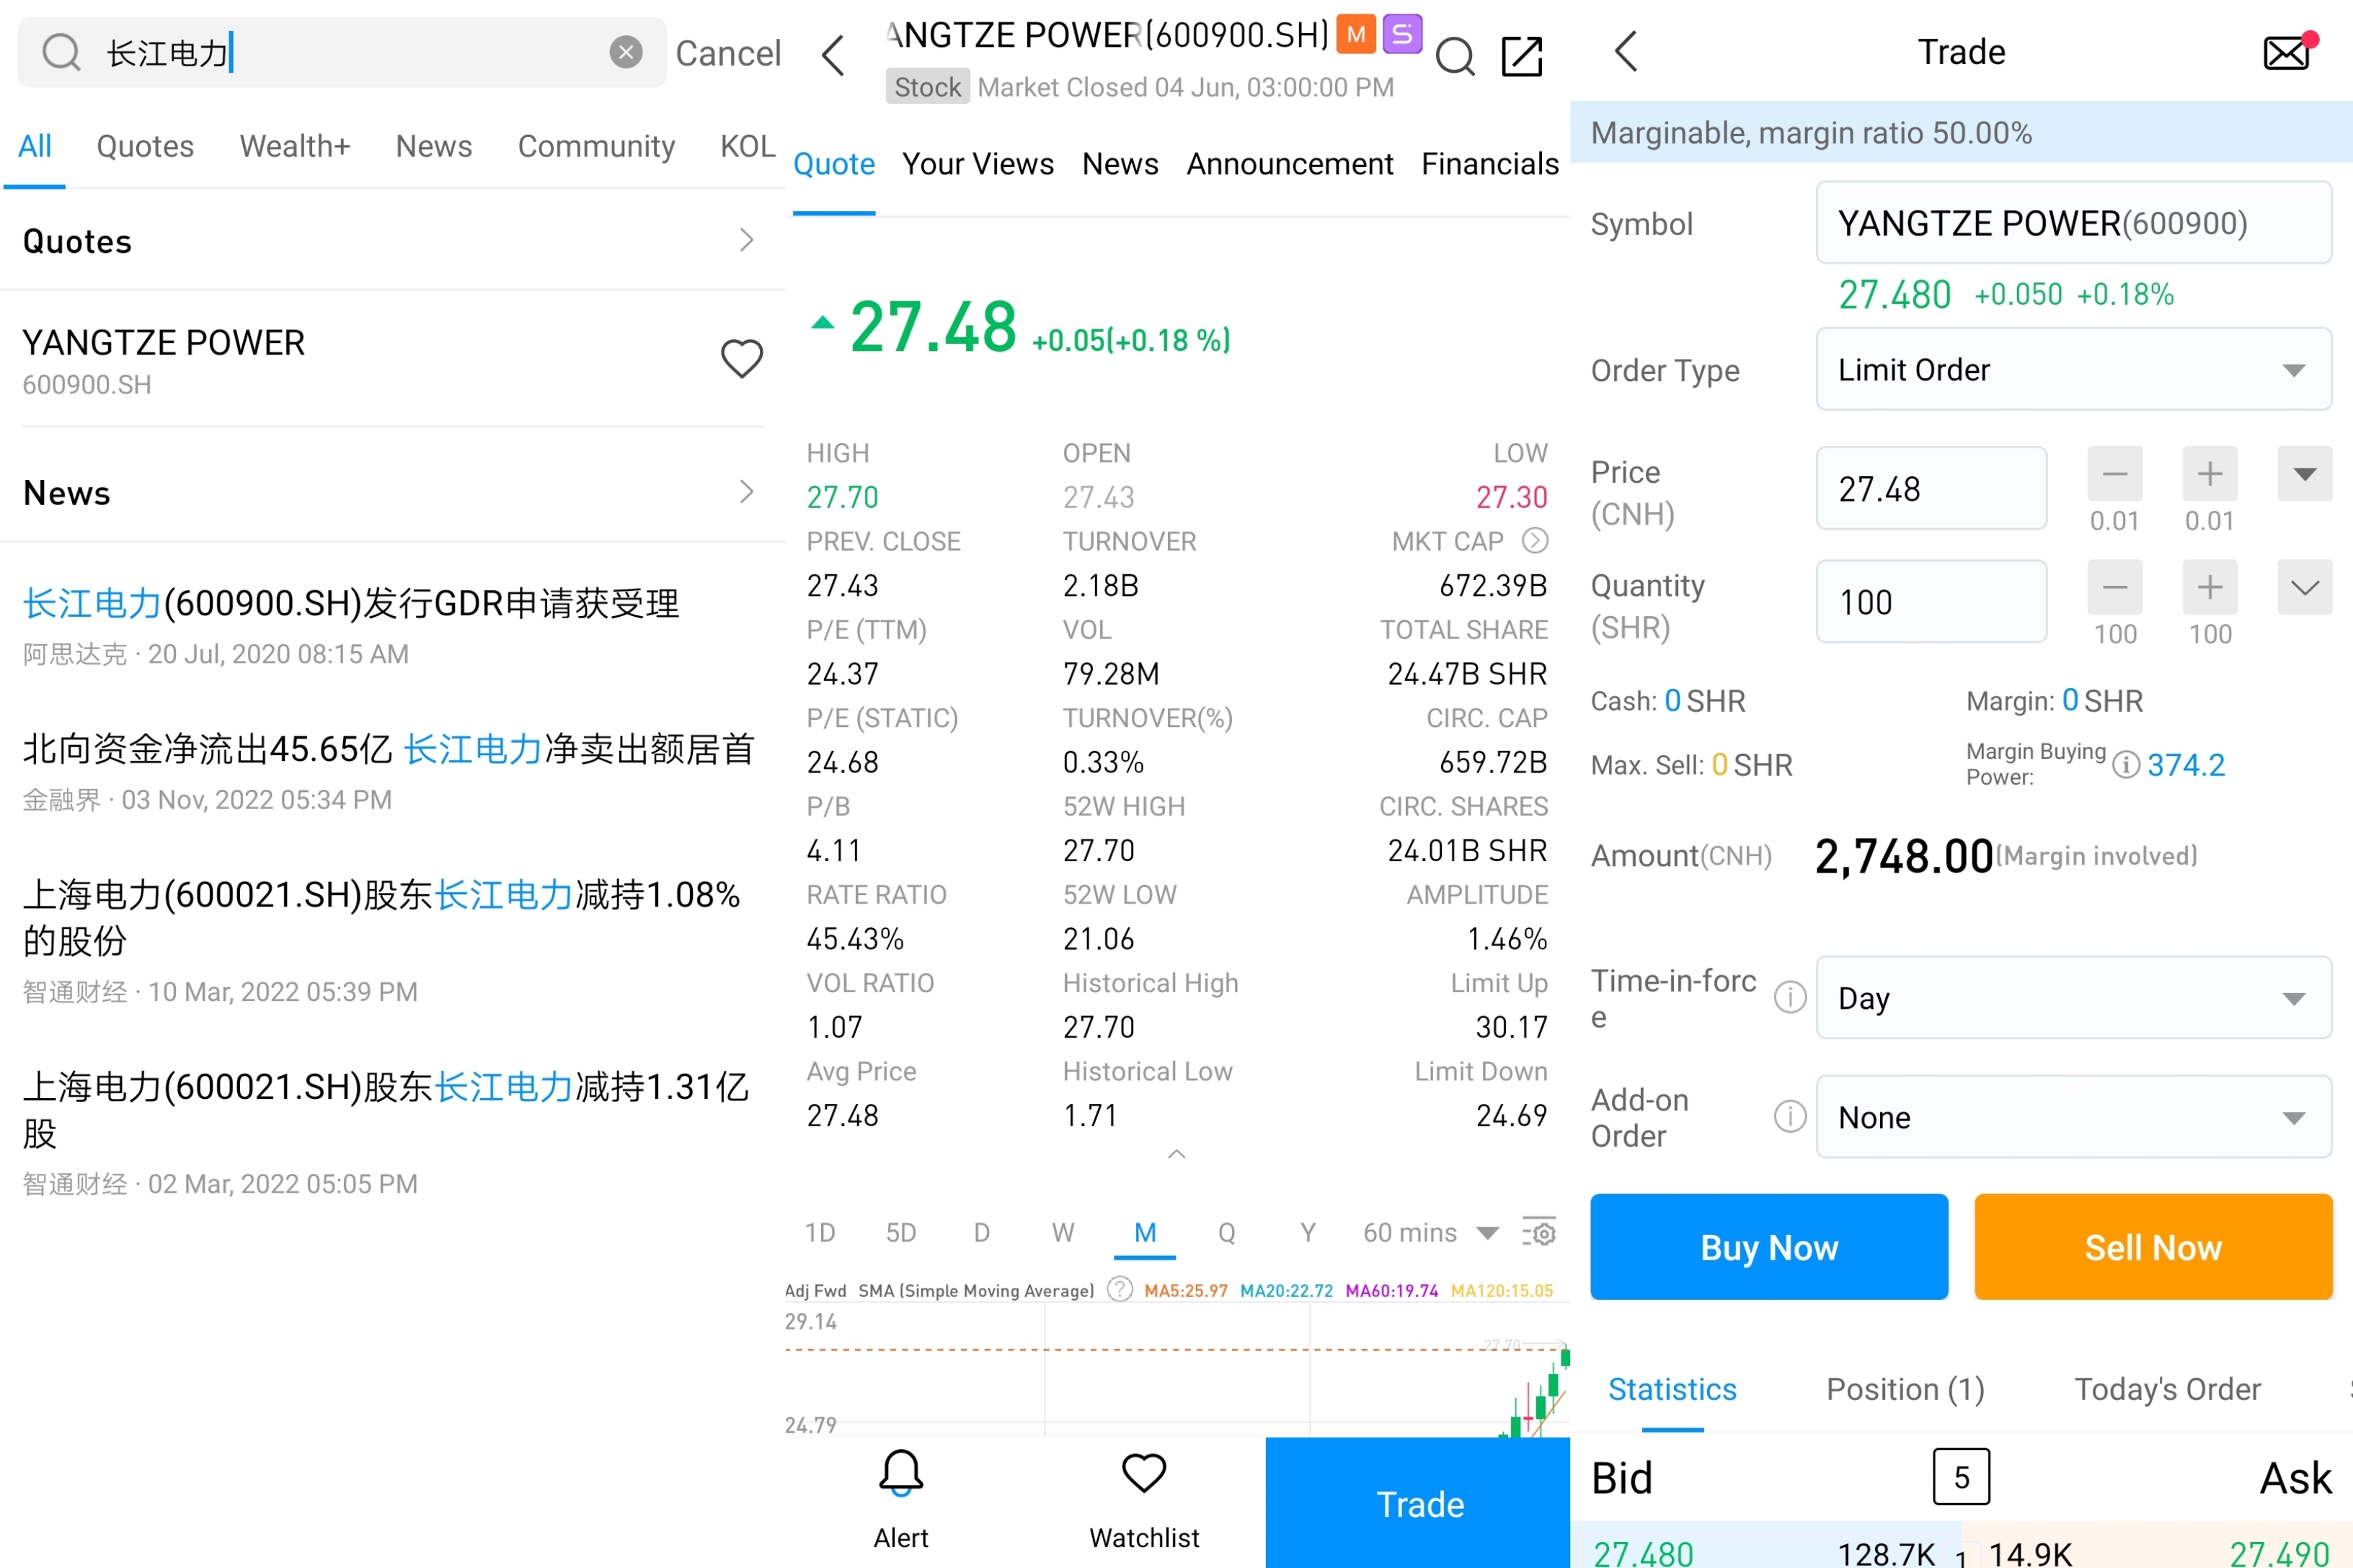Collapse the quote details with up chevron

point(1176,1154)
